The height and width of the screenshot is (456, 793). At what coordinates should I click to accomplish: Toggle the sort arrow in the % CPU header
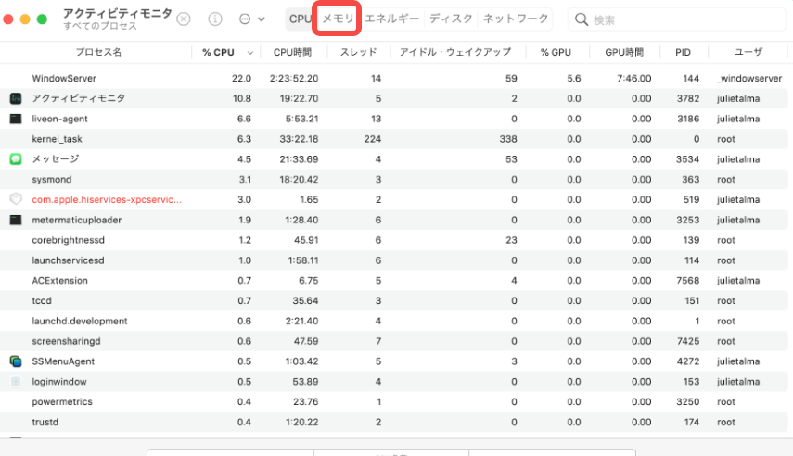coord(250,53)
